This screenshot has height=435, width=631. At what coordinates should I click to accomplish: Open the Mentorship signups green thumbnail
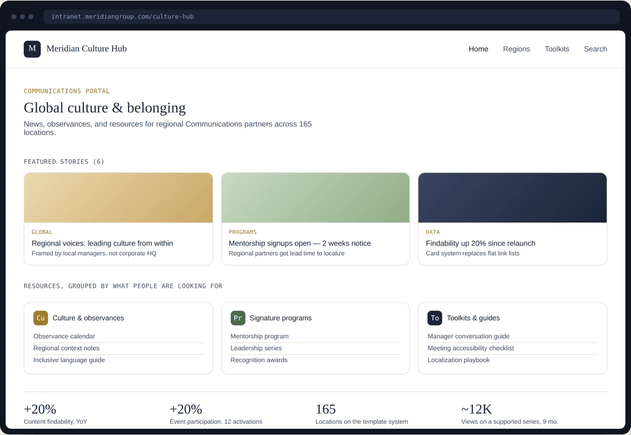315,198
